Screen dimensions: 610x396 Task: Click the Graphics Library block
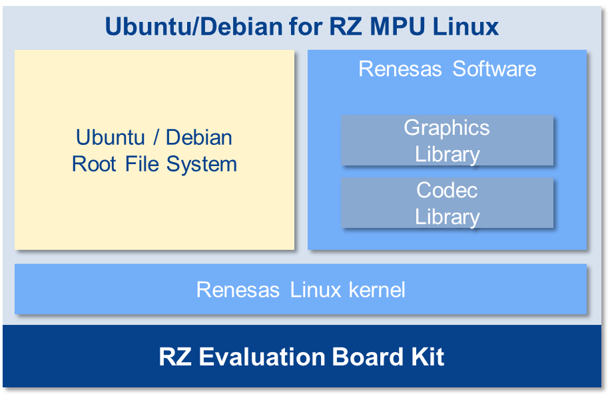coord(447,140)
